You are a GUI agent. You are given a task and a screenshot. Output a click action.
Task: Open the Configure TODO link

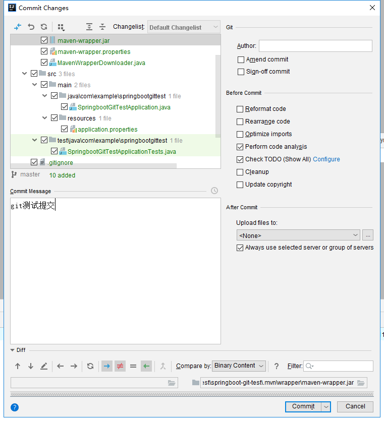tap(326, 159)
